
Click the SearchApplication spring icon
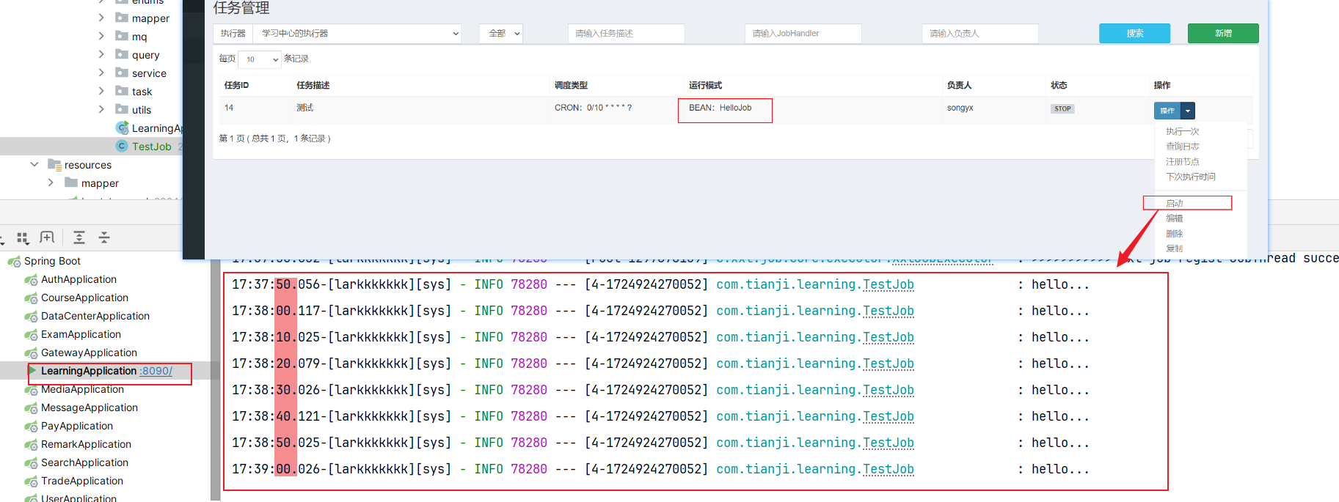point(31,463)
